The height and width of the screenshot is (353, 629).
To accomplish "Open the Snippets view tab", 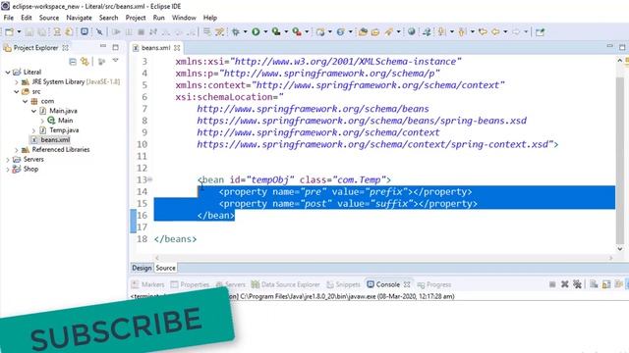I will pos(344,284).
